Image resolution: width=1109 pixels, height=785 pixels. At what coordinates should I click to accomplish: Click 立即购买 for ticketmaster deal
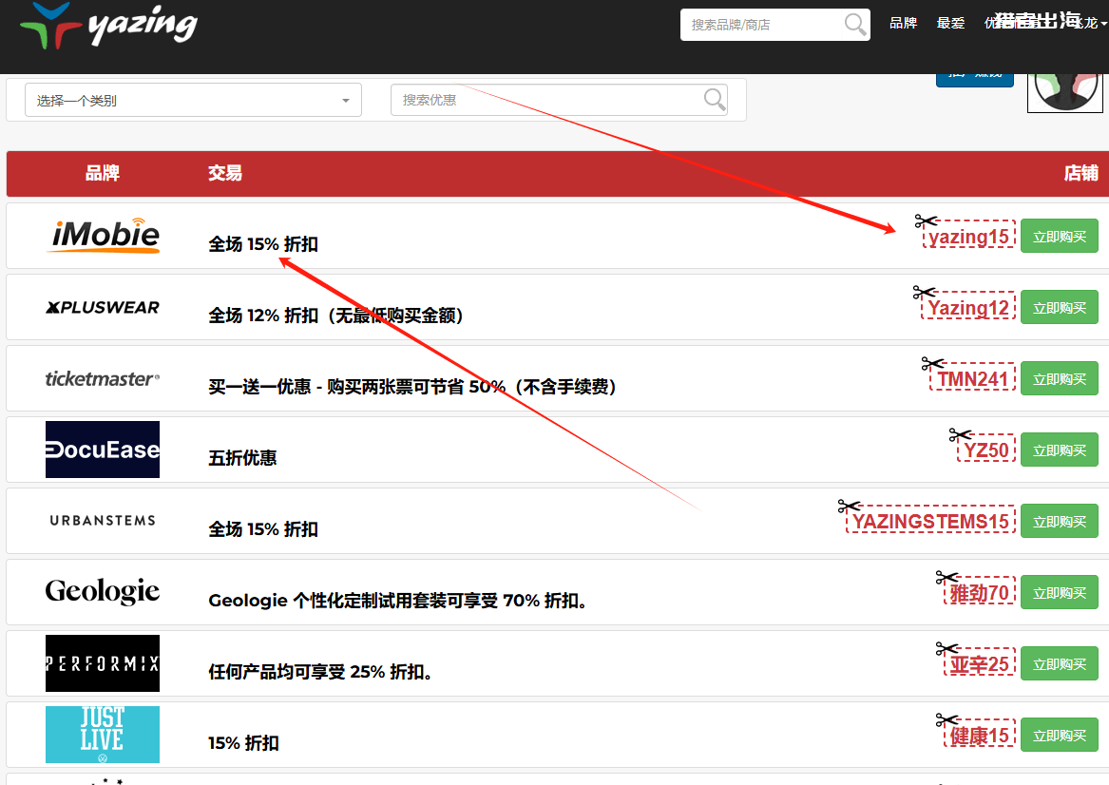(x=1060, y=379)
